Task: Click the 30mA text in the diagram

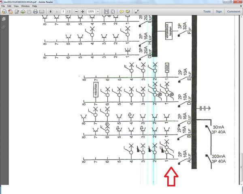Action: click(x=219, y=127)
